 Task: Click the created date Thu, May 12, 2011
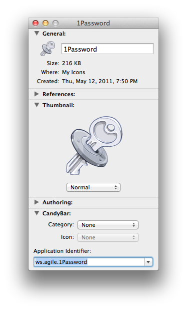(x=99, y=81)
